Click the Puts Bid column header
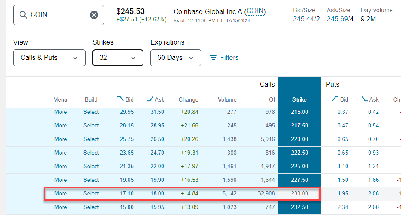This screenshot has width=401, height=215. (340, 99)
